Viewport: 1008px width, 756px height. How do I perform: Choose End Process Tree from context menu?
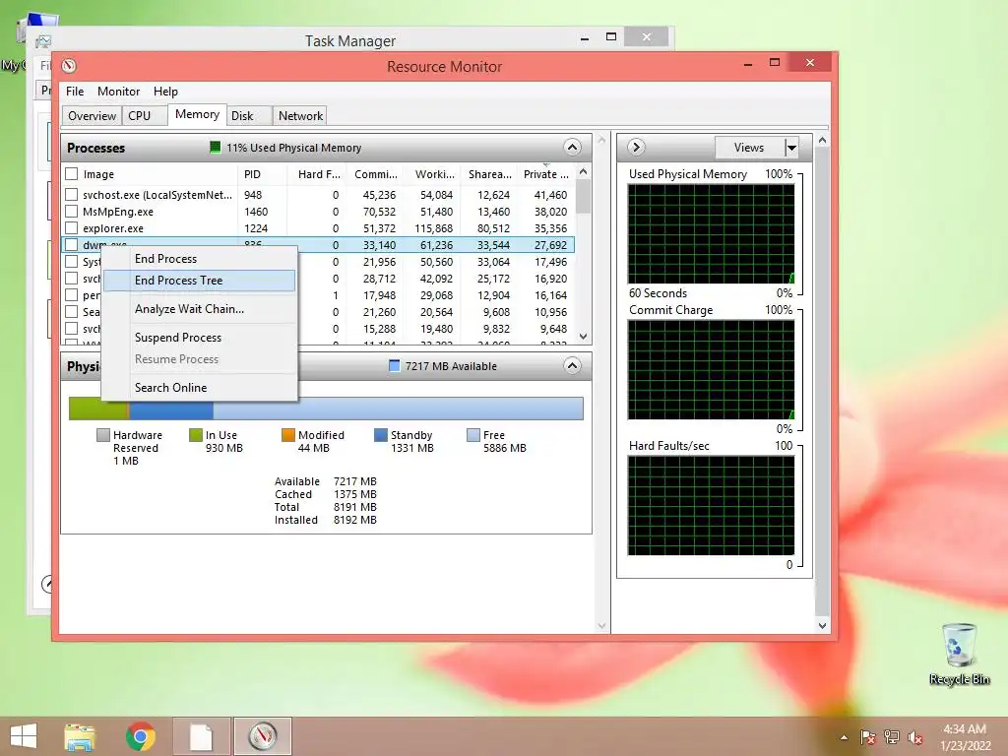click(199, 281)
